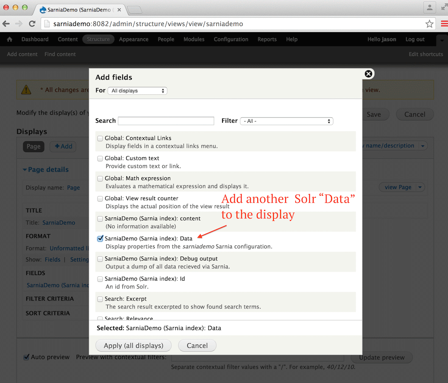This screenshot has width=448, height=383.
Task: Check the Global: Custom text checkbox
Action: pyautogui.click(x=100, y=159)
